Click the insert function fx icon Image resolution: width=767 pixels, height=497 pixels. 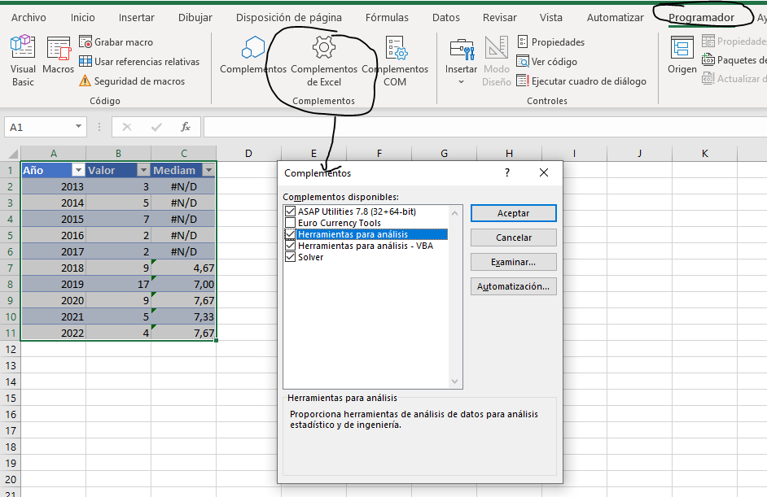(x=186, y=127)
